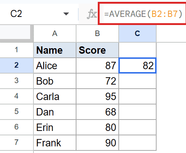Image resolution: width=186 pixels, height=153 pixels.
Task: Click the score cell 68
Action: [x=97, y=112]
